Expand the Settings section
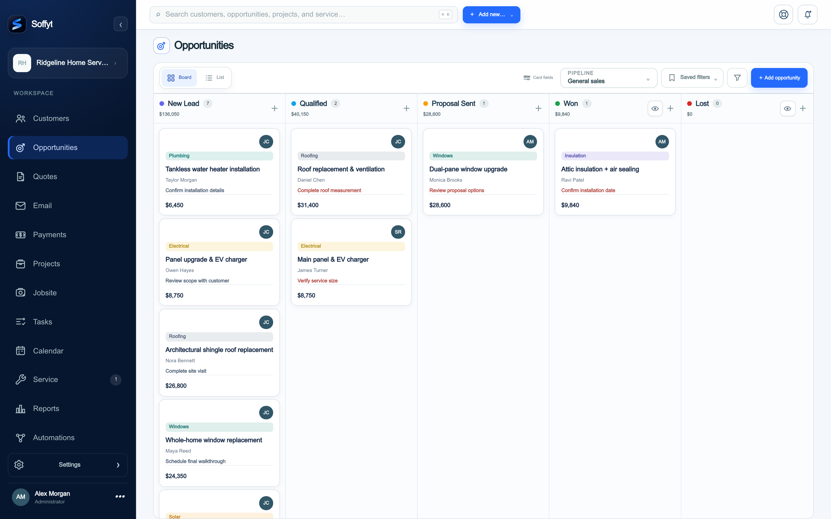 point(68,465)
